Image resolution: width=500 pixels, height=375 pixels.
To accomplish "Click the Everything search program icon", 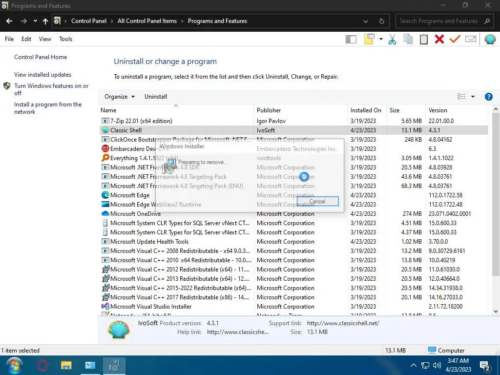I will [105, 158].
